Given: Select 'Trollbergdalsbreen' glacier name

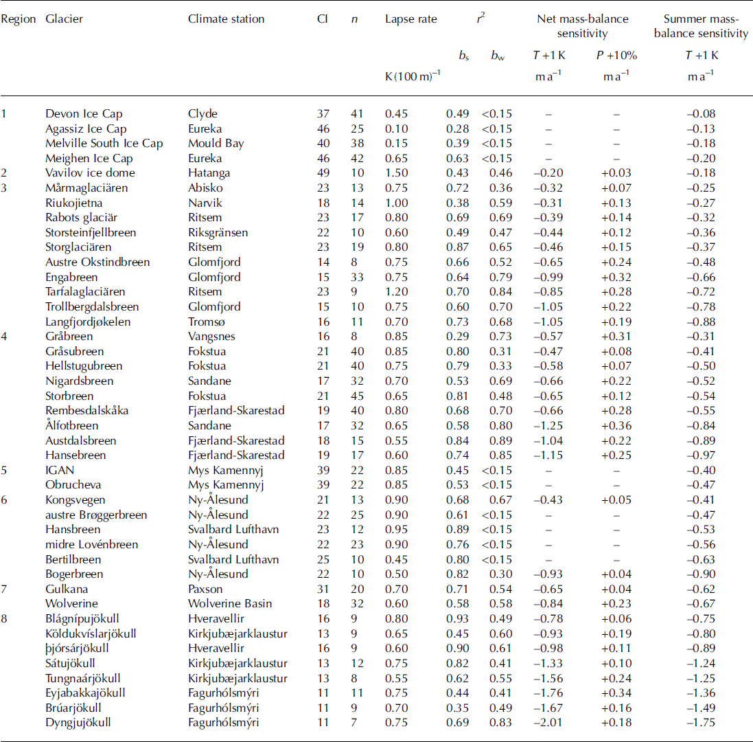Looking at the screenshot, I should [92, 306].
